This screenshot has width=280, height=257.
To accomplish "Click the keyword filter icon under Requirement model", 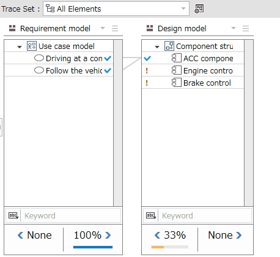I will click(13, 215).
